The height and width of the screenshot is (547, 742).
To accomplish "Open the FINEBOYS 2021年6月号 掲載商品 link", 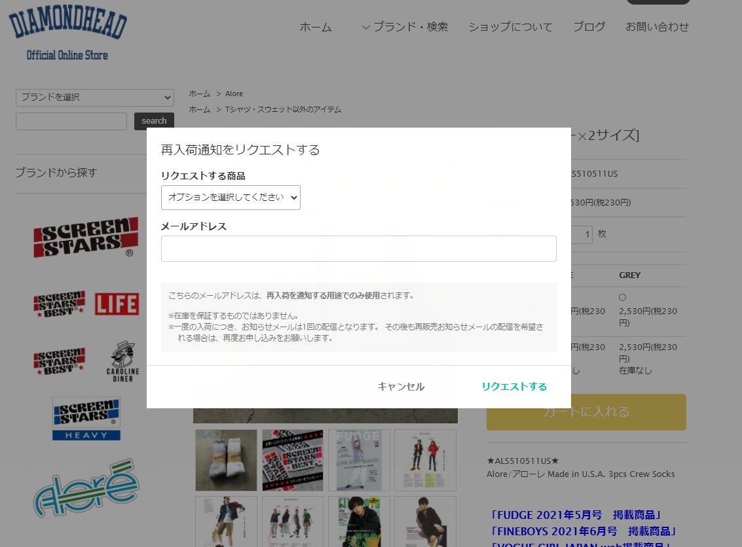I will pos(584,531).
